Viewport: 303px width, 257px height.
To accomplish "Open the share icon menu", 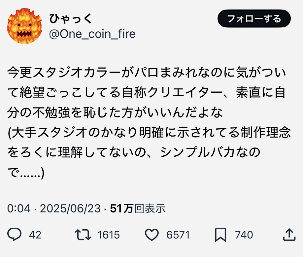I will 289,235.
